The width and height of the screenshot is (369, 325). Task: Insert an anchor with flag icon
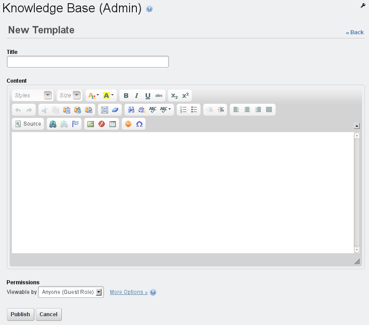75,124
